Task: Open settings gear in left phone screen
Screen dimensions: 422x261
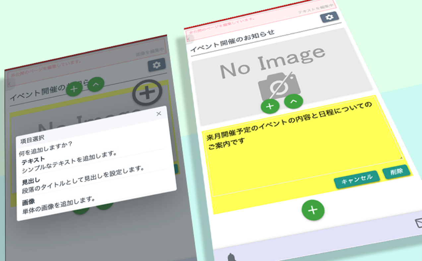Action: point(156,65)
